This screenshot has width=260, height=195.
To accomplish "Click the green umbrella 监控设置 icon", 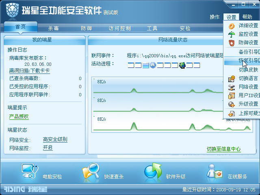I will pos(232,35).
